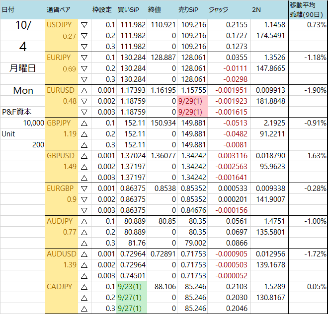Click the EURUSD closing price 1.16195
The height and width of the screenshot is (314, 328).
coord(163,90)
